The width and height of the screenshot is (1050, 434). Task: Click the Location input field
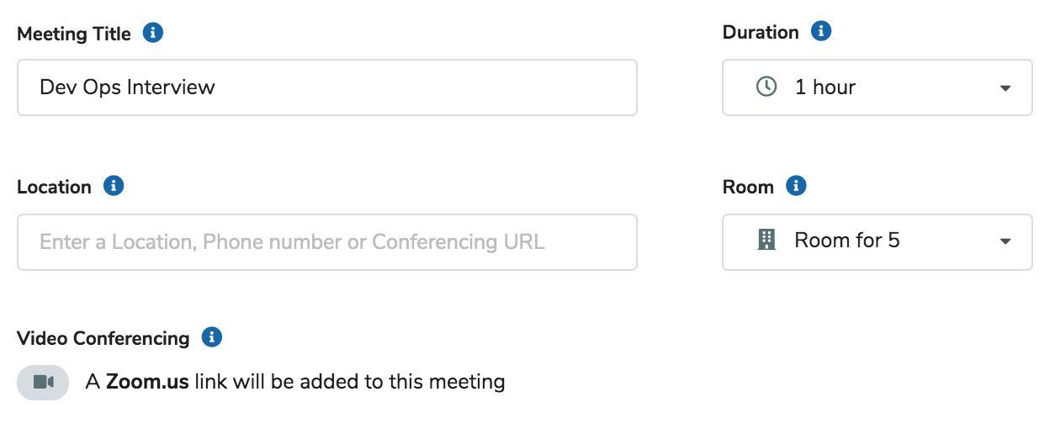[x=326, y=242]
